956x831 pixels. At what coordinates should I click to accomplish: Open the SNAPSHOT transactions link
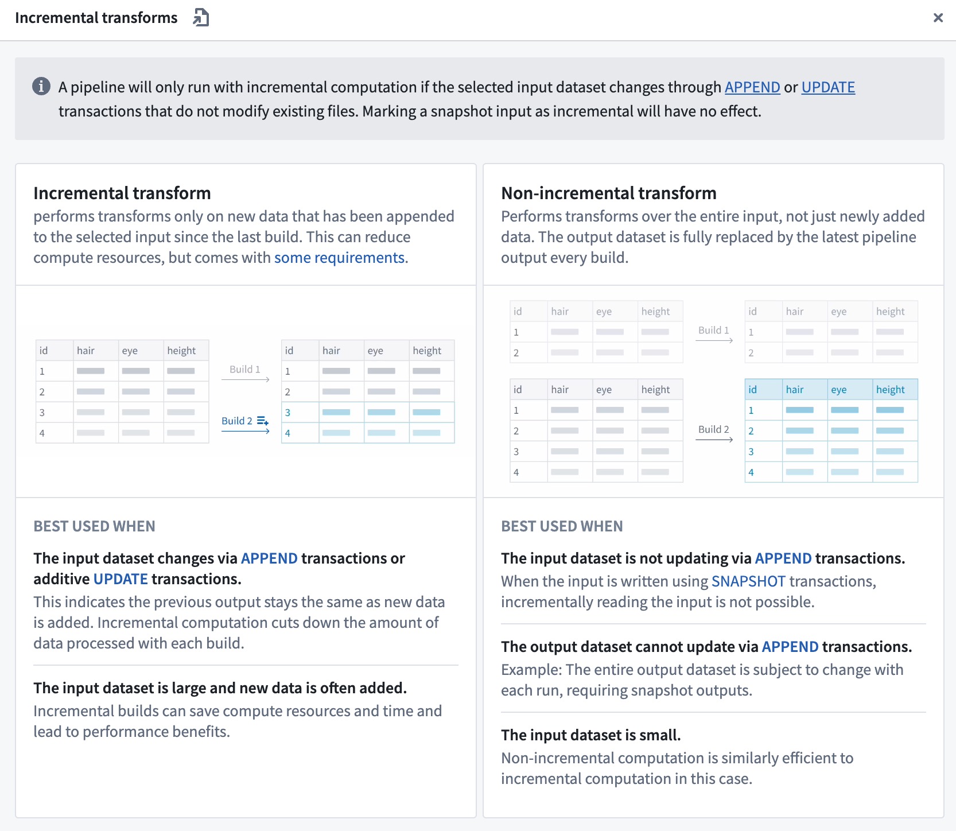(x=748, y=581)
